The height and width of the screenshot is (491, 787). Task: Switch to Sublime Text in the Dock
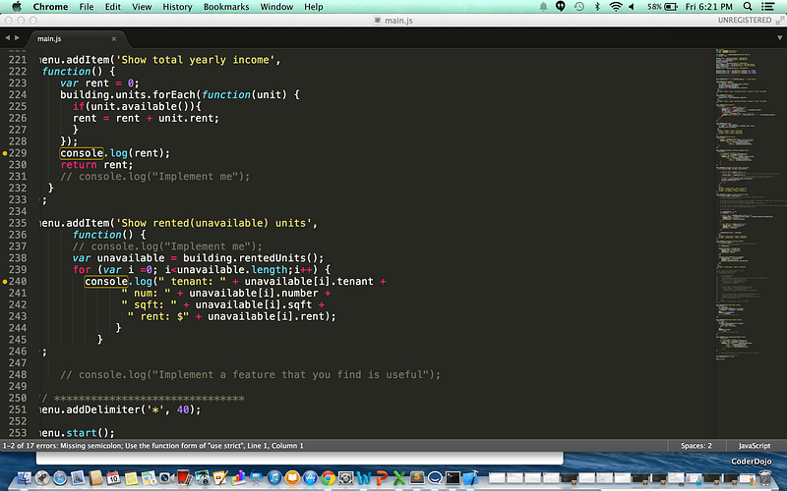417,477
